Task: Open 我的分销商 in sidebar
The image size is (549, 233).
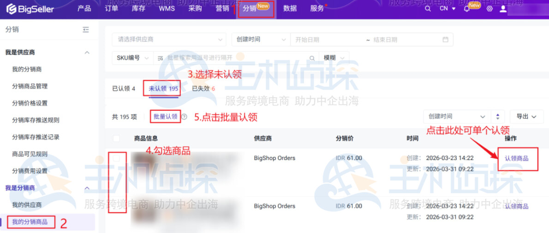Action: click(27, 69)
